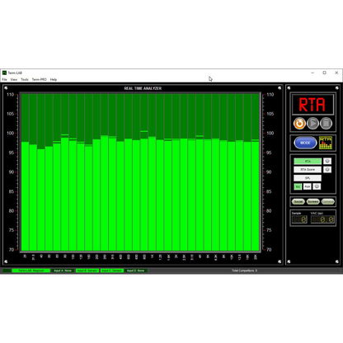The image size is (343, 343).
Task: Toggle the Aux input source
Action: (x=308, y=186)
